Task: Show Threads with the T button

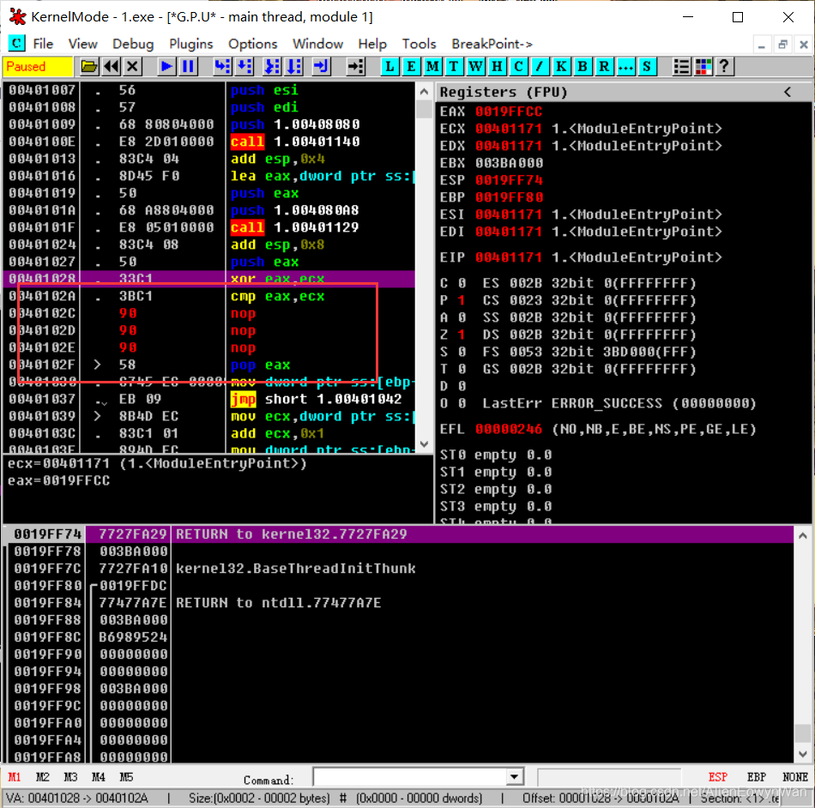Action: [x=454, y=67]
